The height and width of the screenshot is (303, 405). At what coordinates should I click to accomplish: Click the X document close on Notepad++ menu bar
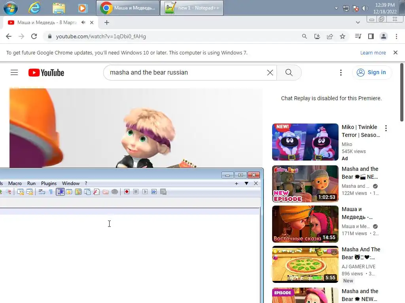click(256, 183)
